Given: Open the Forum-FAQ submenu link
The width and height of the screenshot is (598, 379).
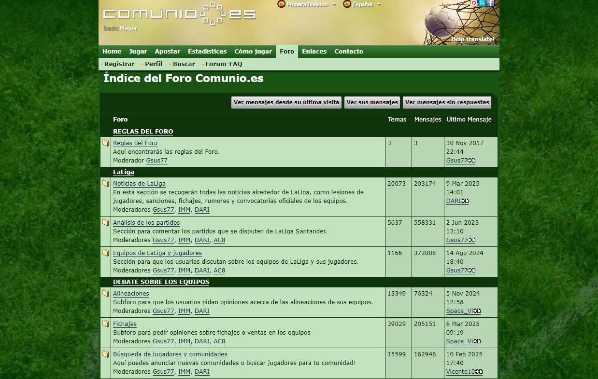Looking at the screenshot, I should [x=224, y=64].
